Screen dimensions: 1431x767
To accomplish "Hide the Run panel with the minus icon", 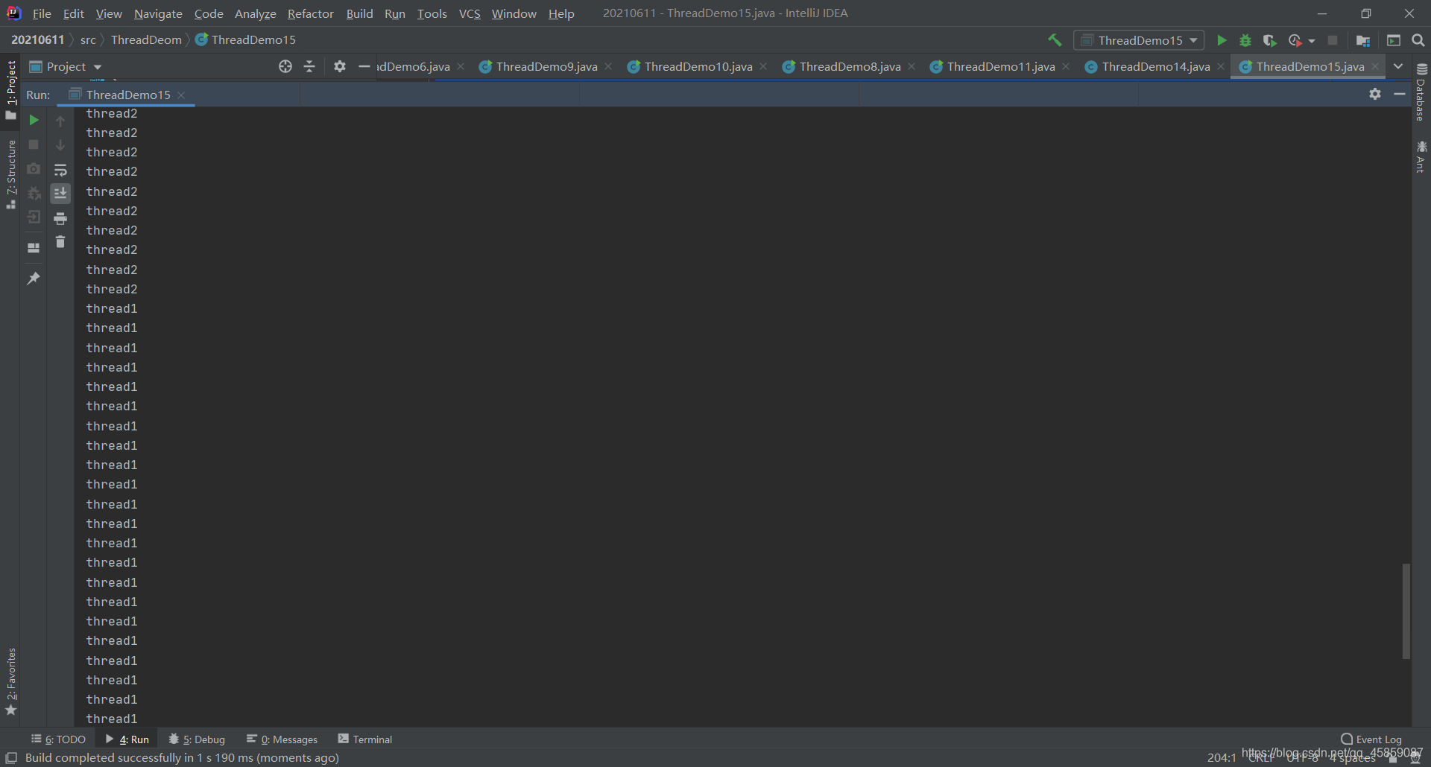I will coord(1400,94).
